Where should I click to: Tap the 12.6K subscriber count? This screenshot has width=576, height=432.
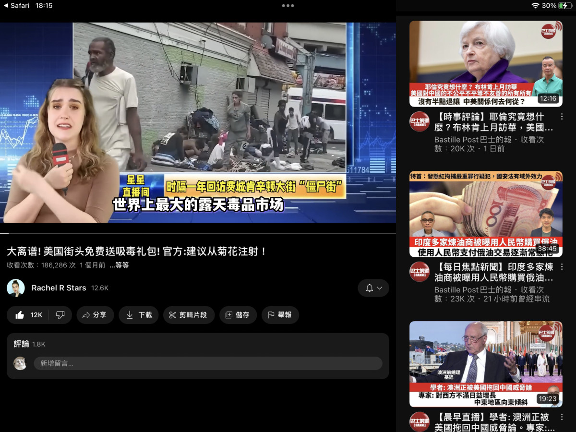(x=100, y=288)
